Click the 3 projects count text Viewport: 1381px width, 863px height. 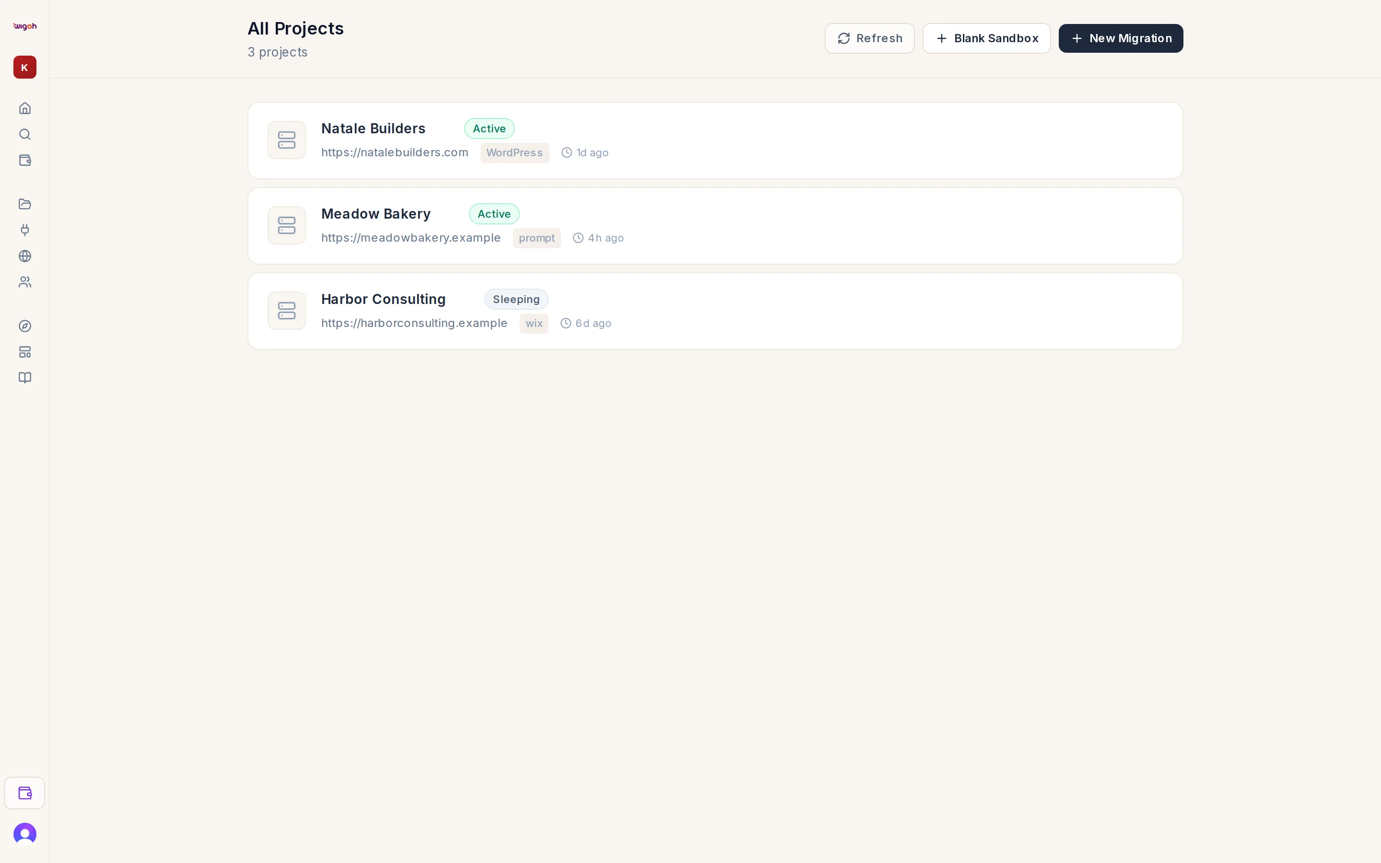click(x=277, y=52)
